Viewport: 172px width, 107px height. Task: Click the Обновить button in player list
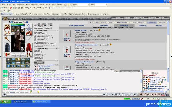[155, 73]
